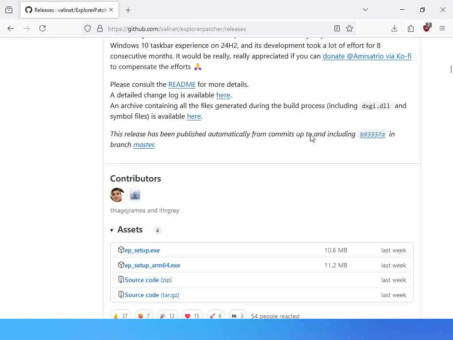
Task: Open build archive 'here' link
Action: (194, 116)
